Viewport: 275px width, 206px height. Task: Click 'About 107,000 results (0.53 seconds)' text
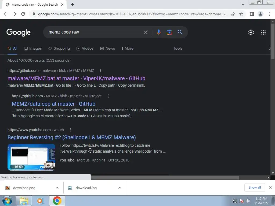[39, 60]
